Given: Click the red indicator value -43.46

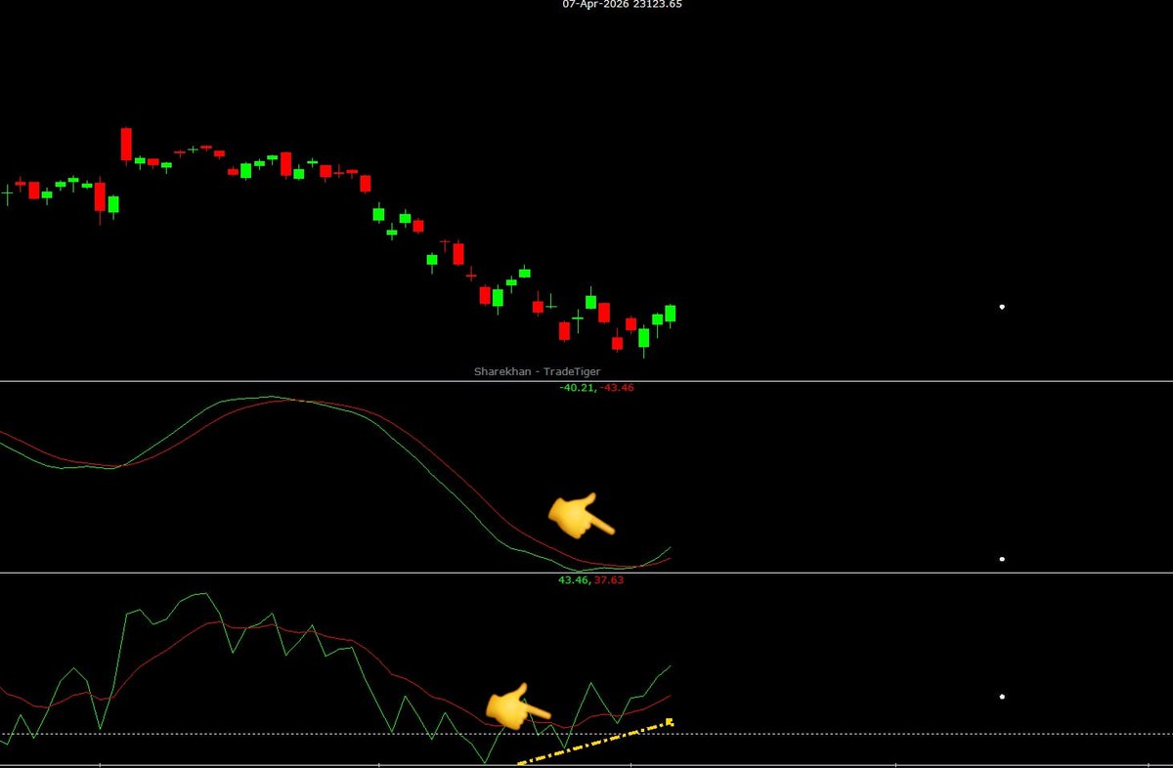Looking at the screenshot, I should [x=616, y=387].
